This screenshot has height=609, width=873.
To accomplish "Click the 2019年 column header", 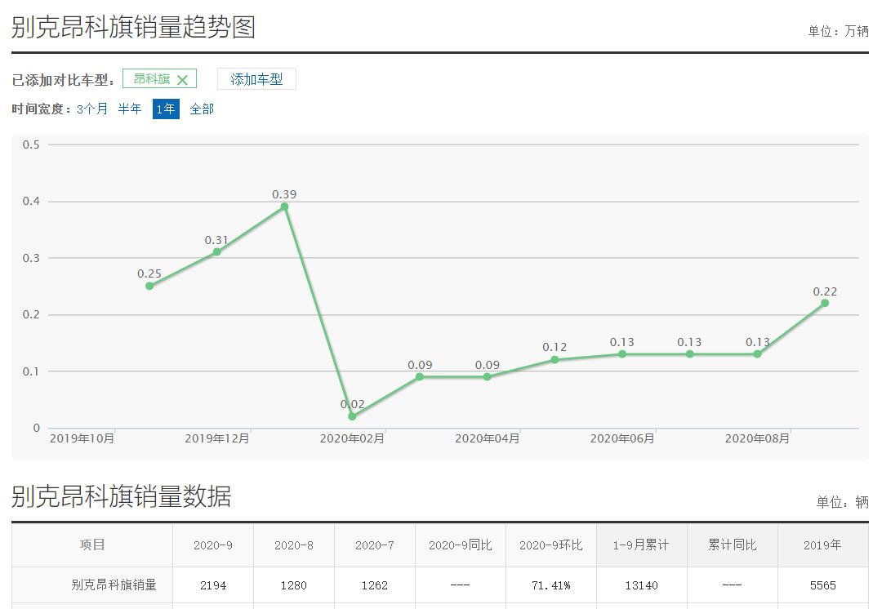I will 822,545.
